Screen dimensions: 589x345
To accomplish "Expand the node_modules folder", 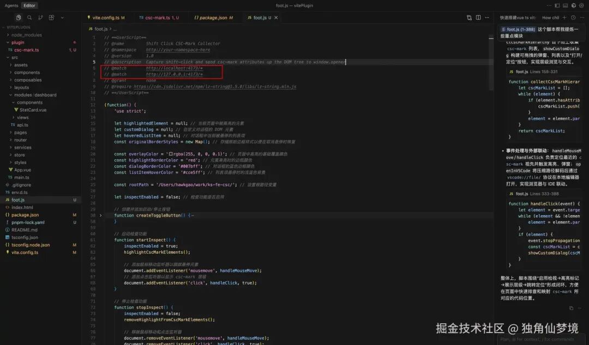I will point(26,35).
